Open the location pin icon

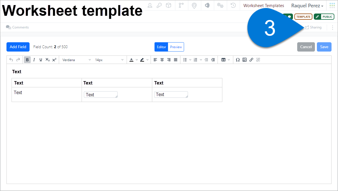tap(194, 5)
